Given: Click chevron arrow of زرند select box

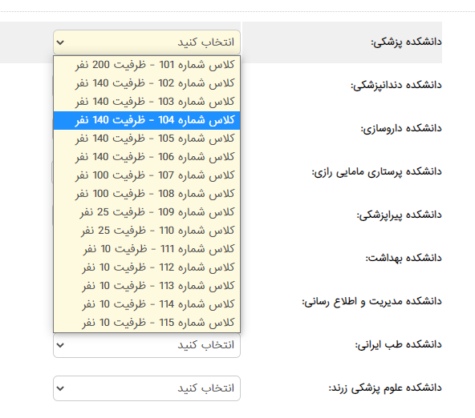Looking at the screenshot, I should 60,388.
